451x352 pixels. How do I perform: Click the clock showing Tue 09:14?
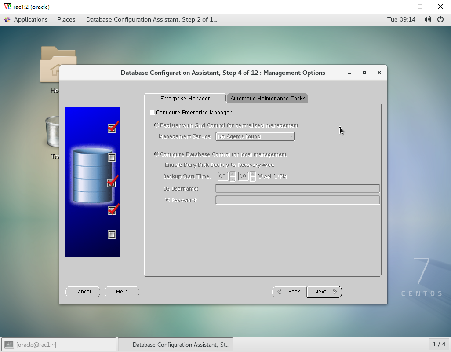(401, 19)
